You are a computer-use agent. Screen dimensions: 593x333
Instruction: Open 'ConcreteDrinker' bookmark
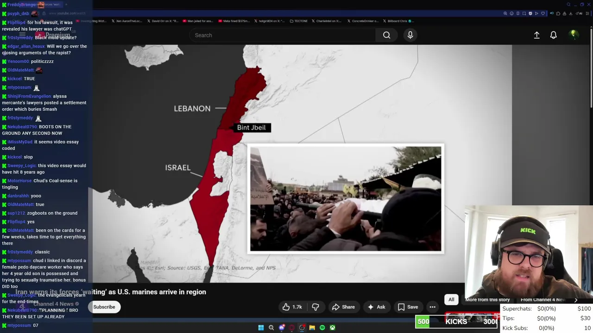coord(362,21)
